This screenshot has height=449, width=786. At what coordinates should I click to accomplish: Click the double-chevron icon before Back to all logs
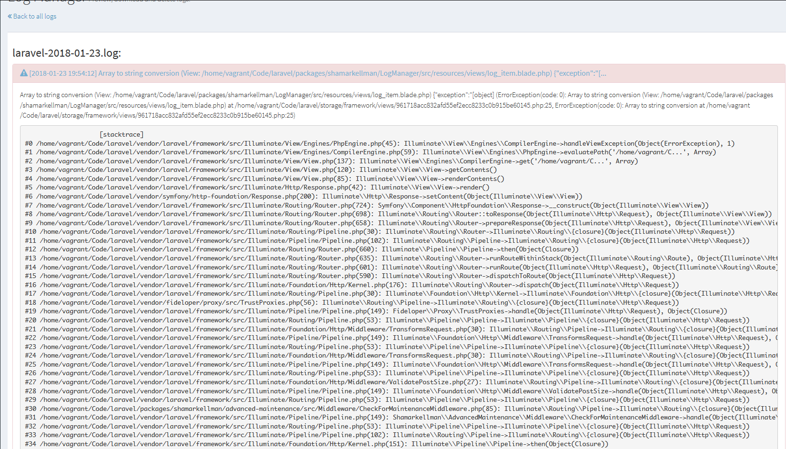[9, 16]
